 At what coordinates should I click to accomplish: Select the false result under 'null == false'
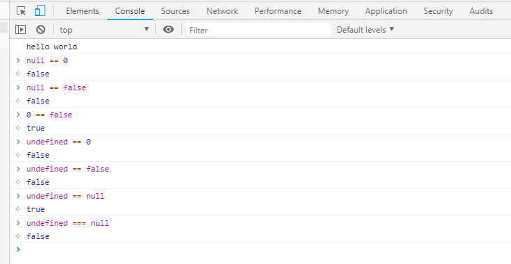38,101
